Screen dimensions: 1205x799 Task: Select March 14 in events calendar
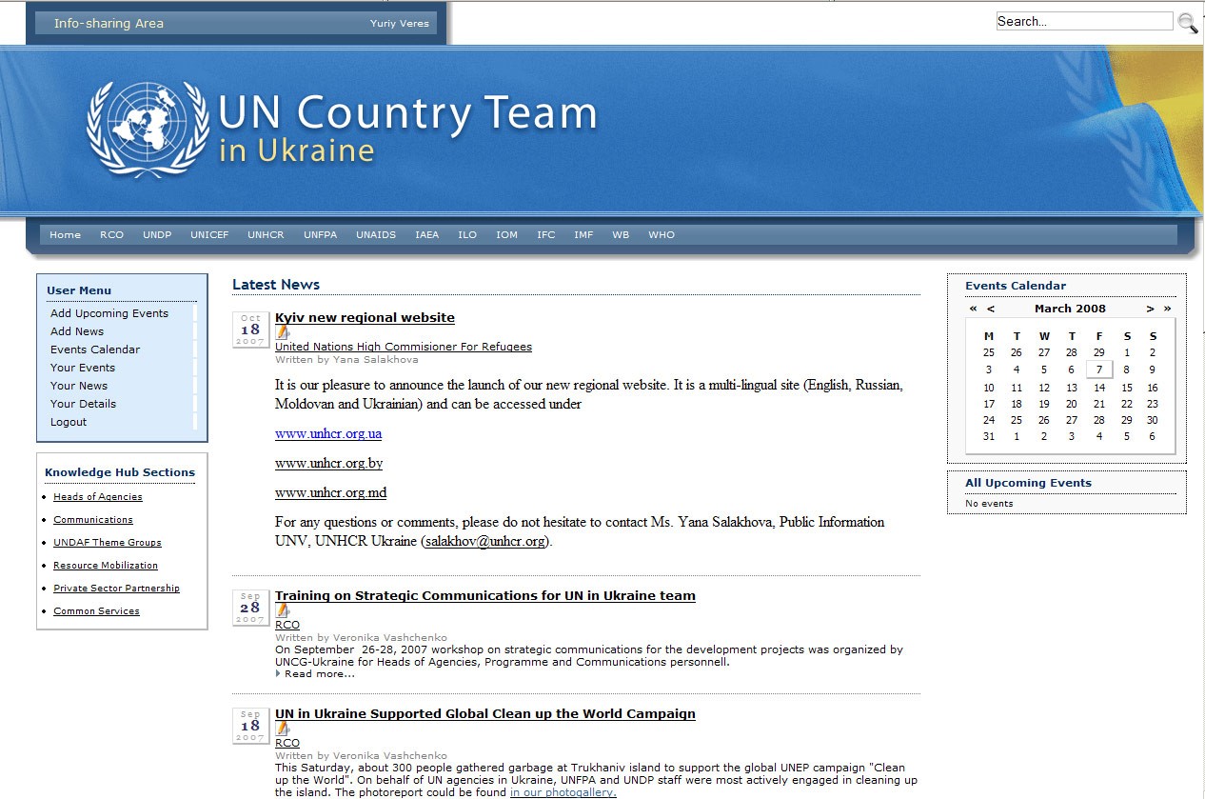[x=1099, y=389]
